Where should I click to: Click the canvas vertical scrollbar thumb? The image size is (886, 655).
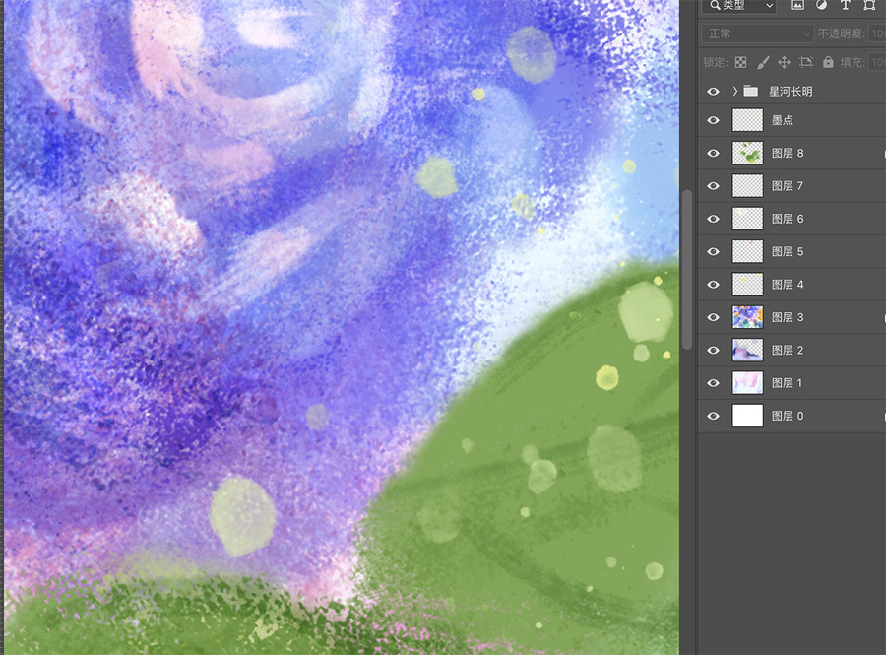687,270
